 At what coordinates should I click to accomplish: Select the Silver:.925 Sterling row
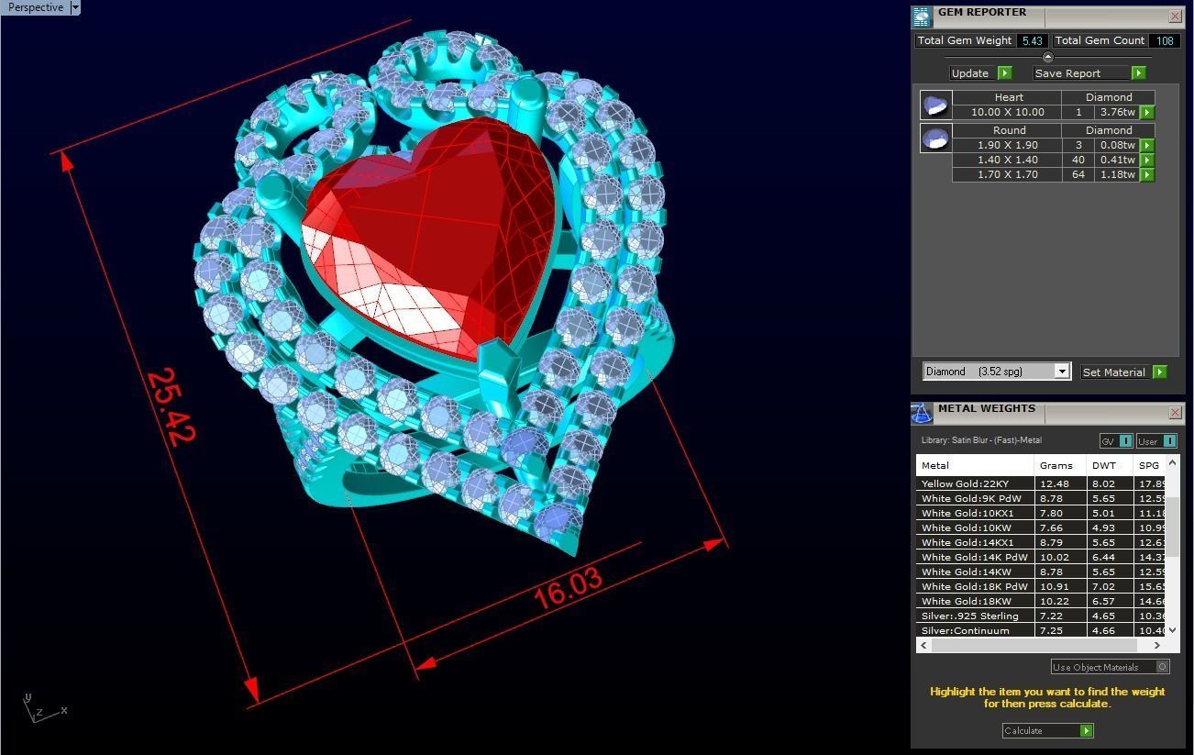(1041, 616)
